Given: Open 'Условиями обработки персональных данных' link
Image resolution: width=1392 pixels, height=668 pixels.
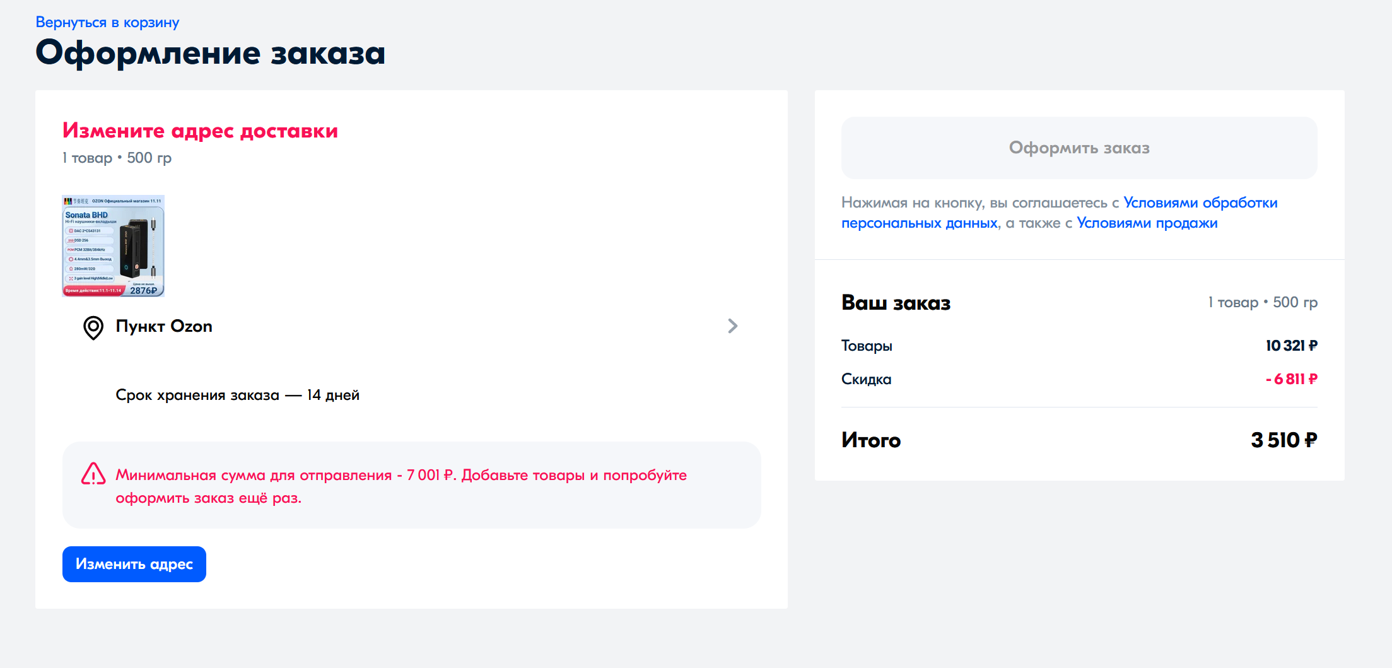Looking at the screenshot, I should 1060,213.
